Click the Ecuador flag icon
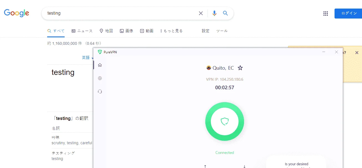362x168 pixels. [209, 68]
